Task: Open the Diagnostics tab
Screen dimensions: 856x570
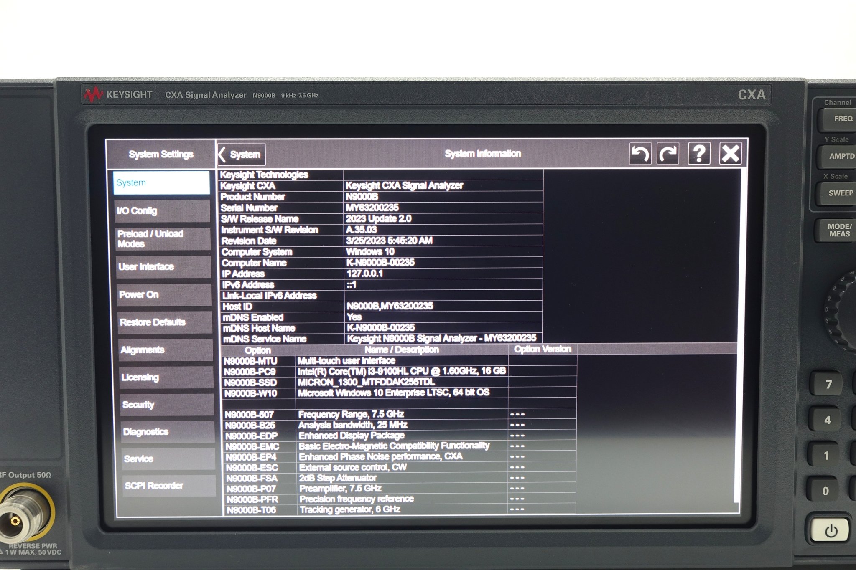Action: pos(168,431)
